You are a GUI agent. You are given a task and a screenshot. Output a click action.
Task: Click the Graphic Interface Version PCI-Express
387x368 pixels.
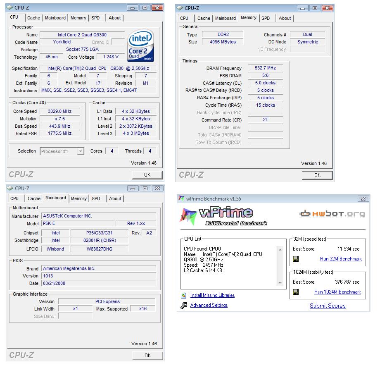click(107, 301)
